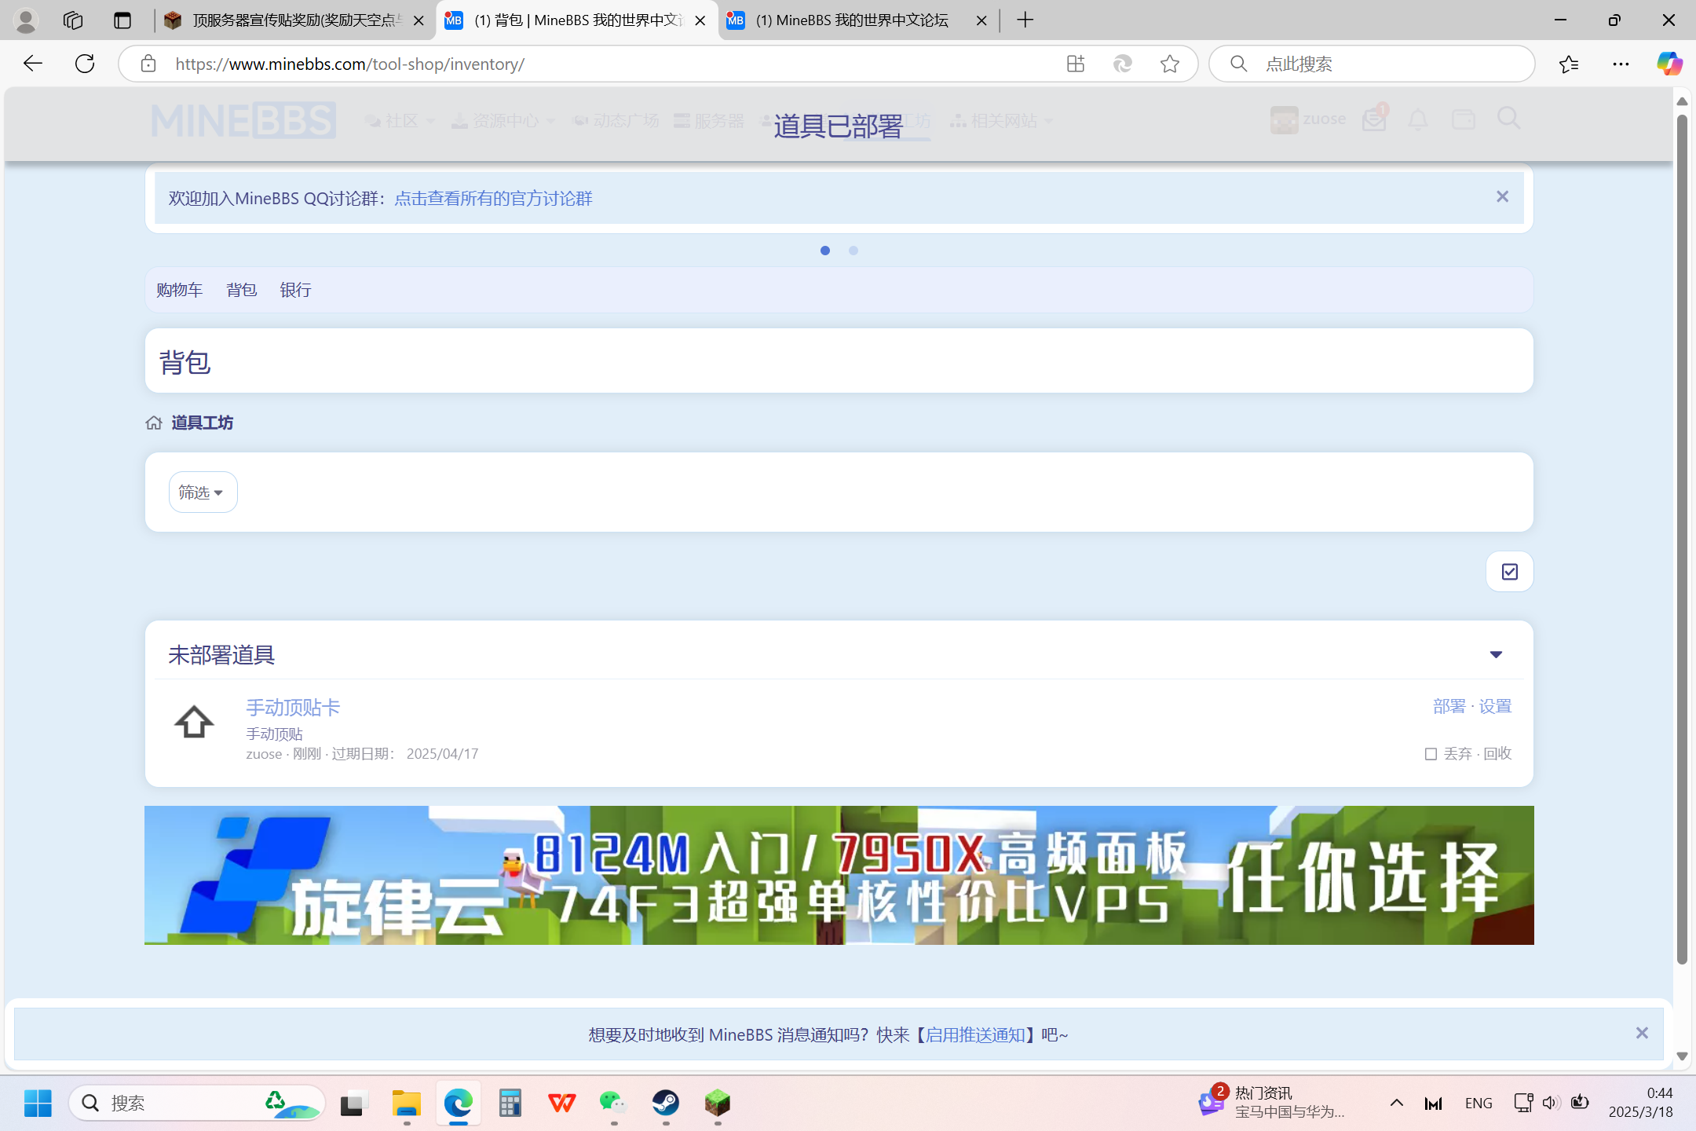Click the browser back arrow

click(x=33, y=64)
